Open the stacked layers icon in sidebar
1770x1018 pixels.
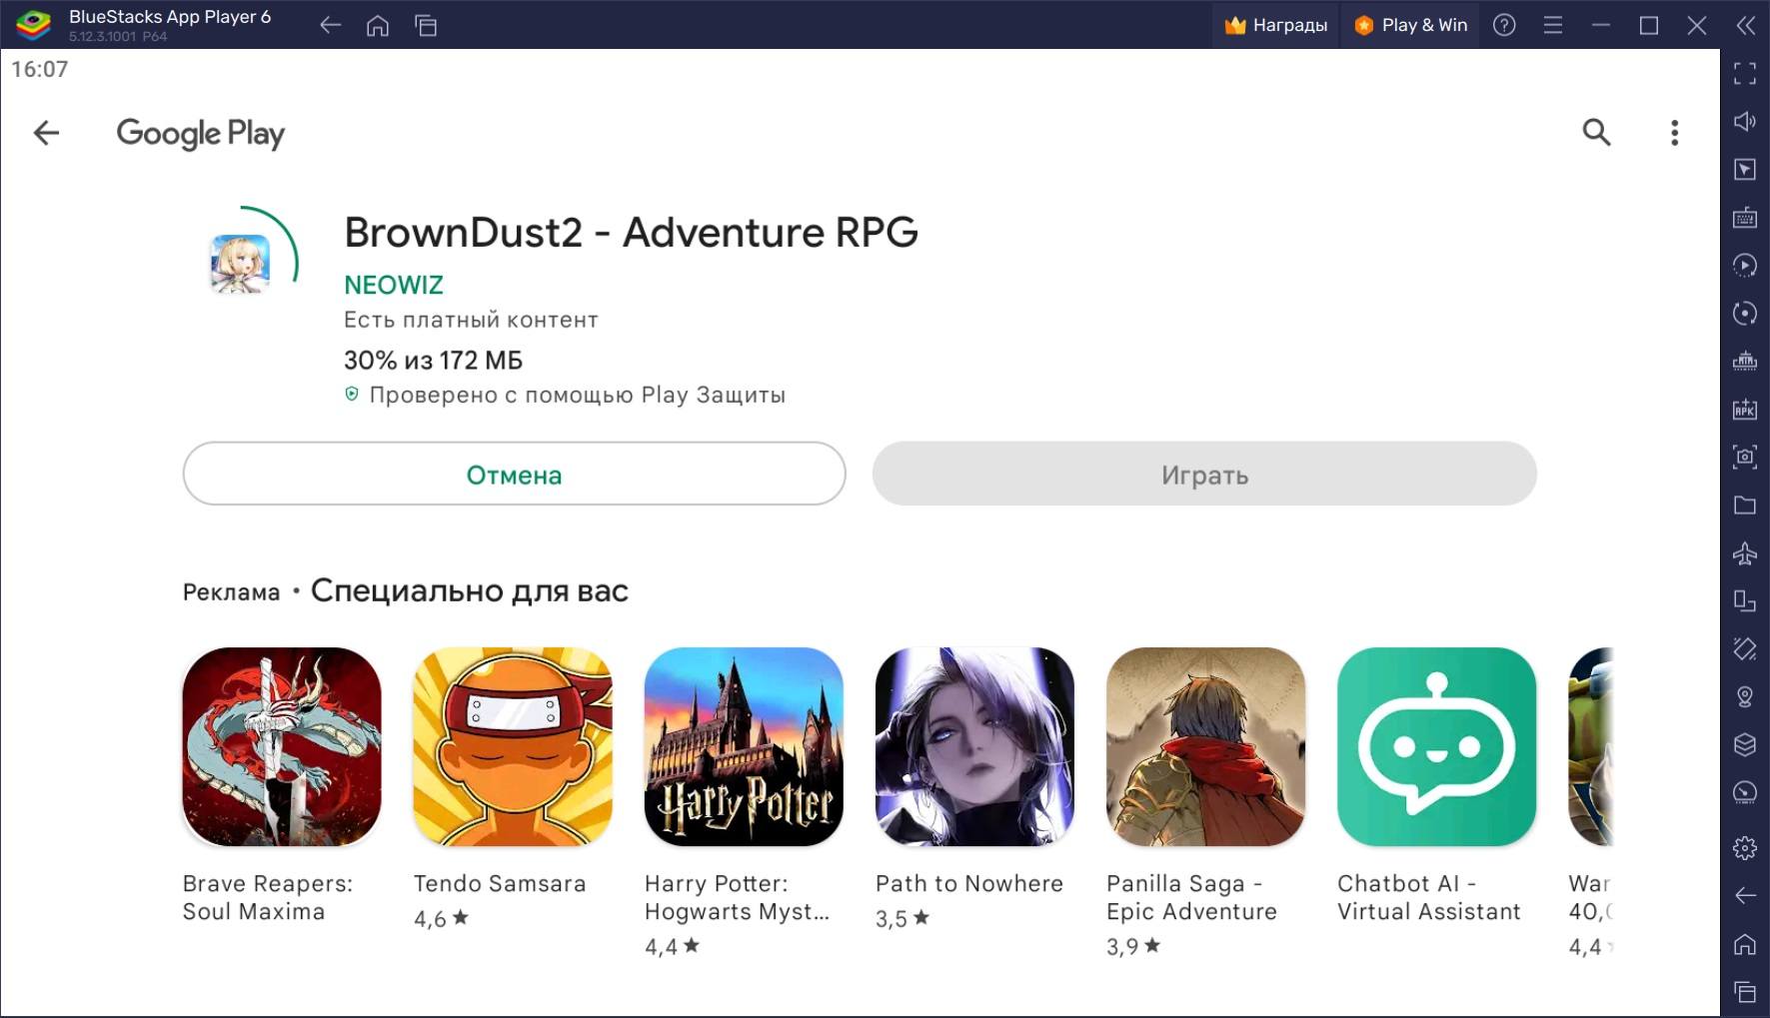click(x=1745, y=744)
